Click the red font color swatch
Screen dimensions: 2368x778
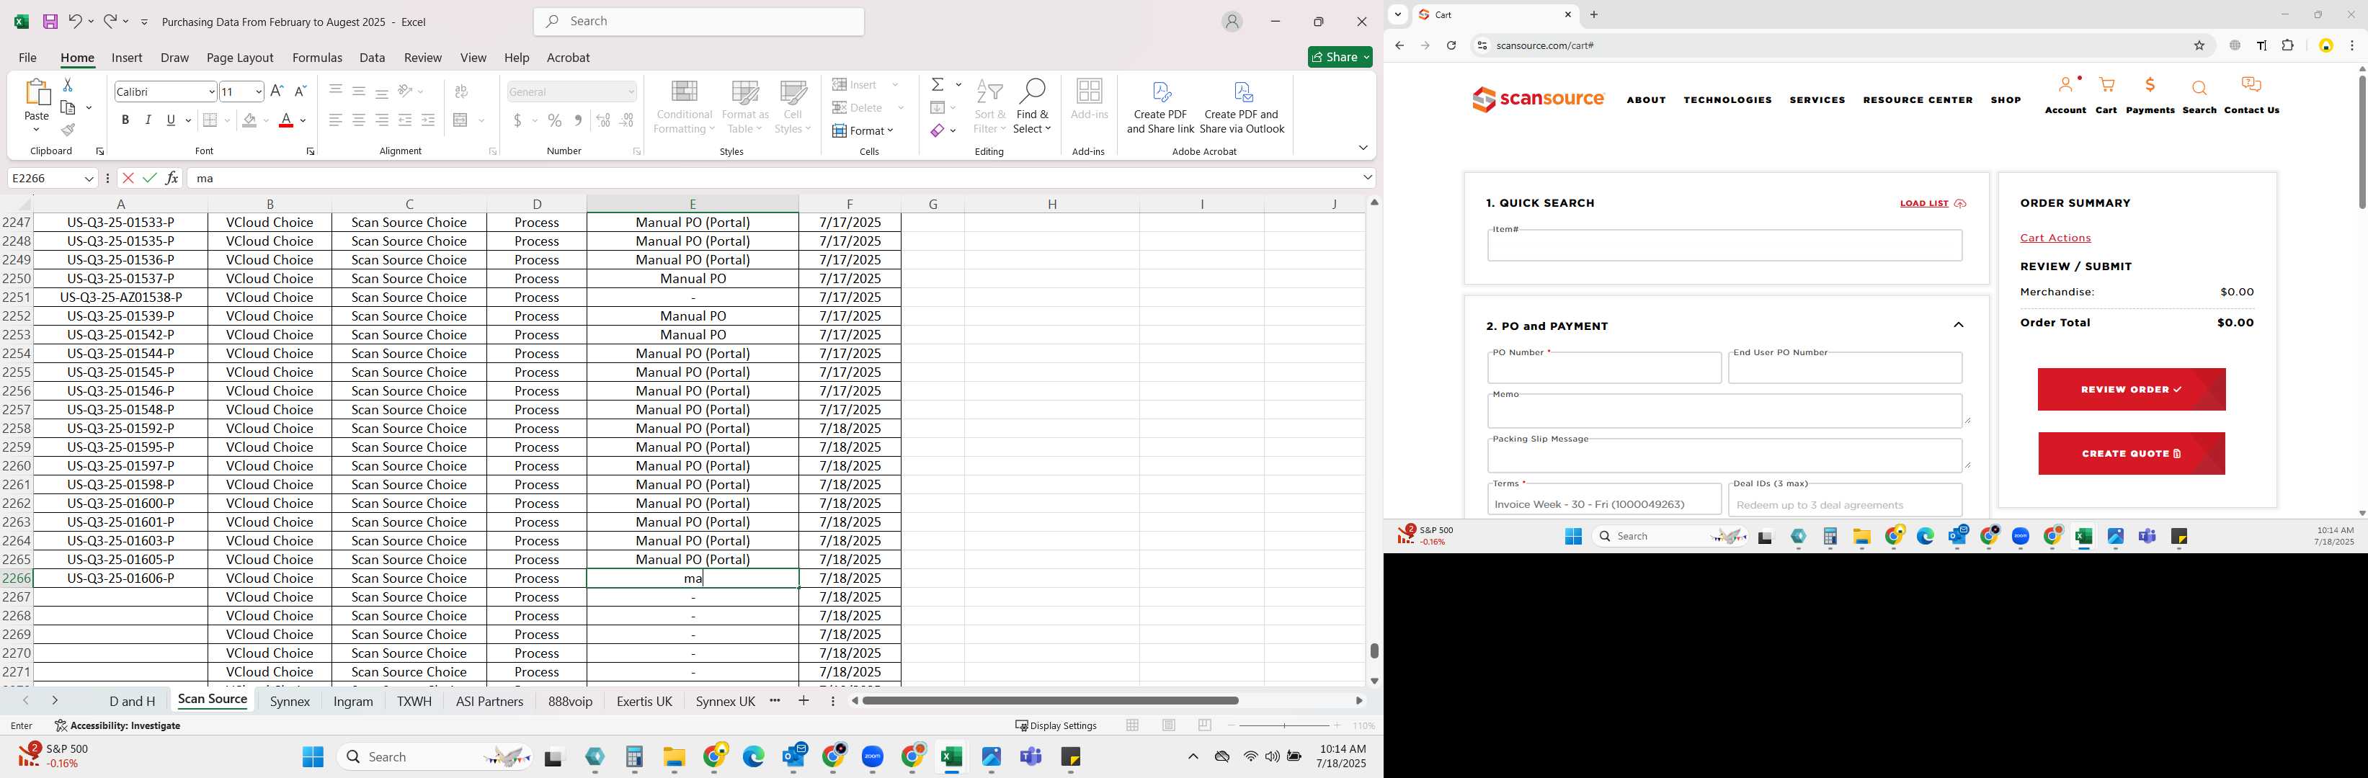[x=286, y=120]
